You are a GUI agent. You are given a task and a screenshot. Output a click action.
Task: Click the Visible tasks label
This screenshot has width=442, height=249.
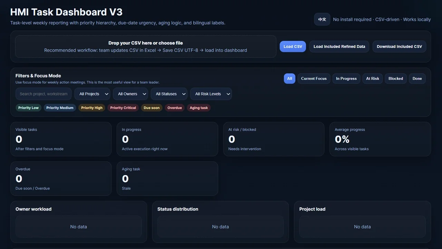[26, 130]
